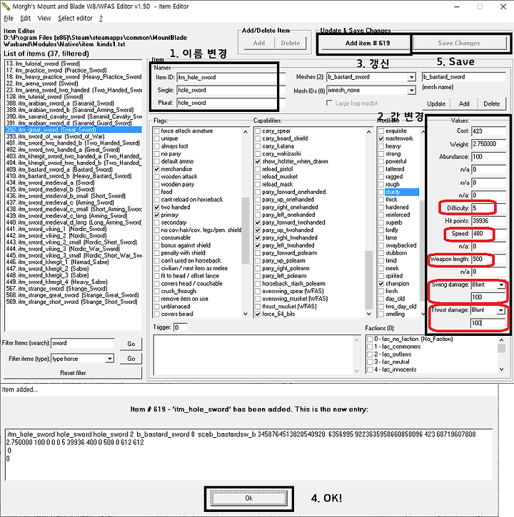Click Ok in the item added dialog
This screenshot has width=514, height=517.
[x=249, y=498]
